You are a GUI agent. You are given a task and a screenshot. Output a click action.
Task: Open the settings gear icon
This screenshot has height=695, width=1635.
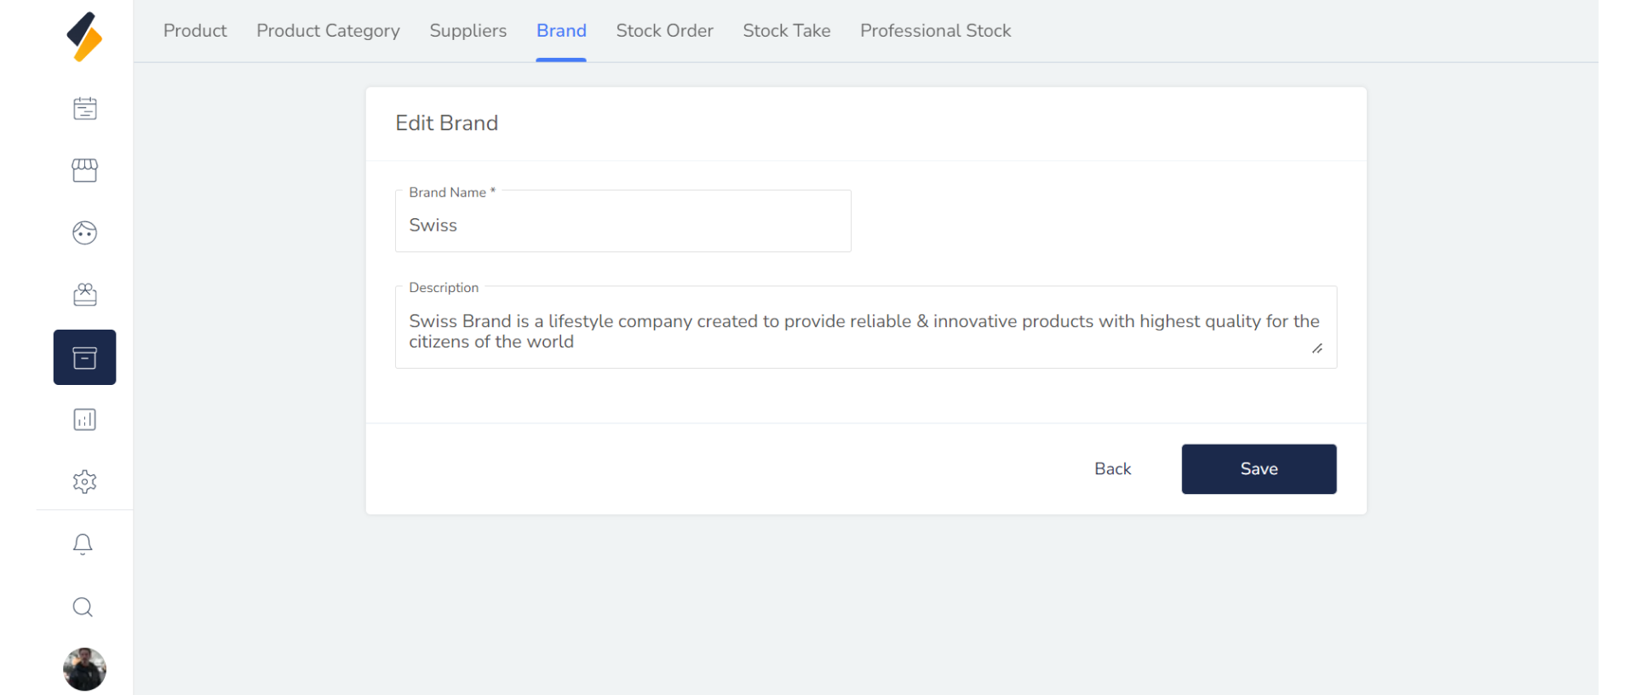(x=84, y=482)
